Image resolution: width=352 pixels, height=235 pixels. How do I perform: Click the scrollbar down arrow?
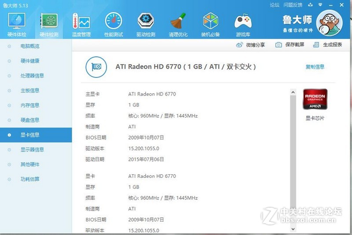[x=293, y=229]
